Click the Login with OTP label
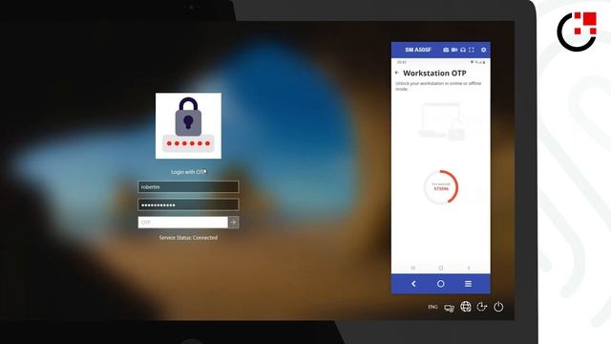The width and height of the screenshot is (611, 344). pyautogui.click(x=189, y=172)
